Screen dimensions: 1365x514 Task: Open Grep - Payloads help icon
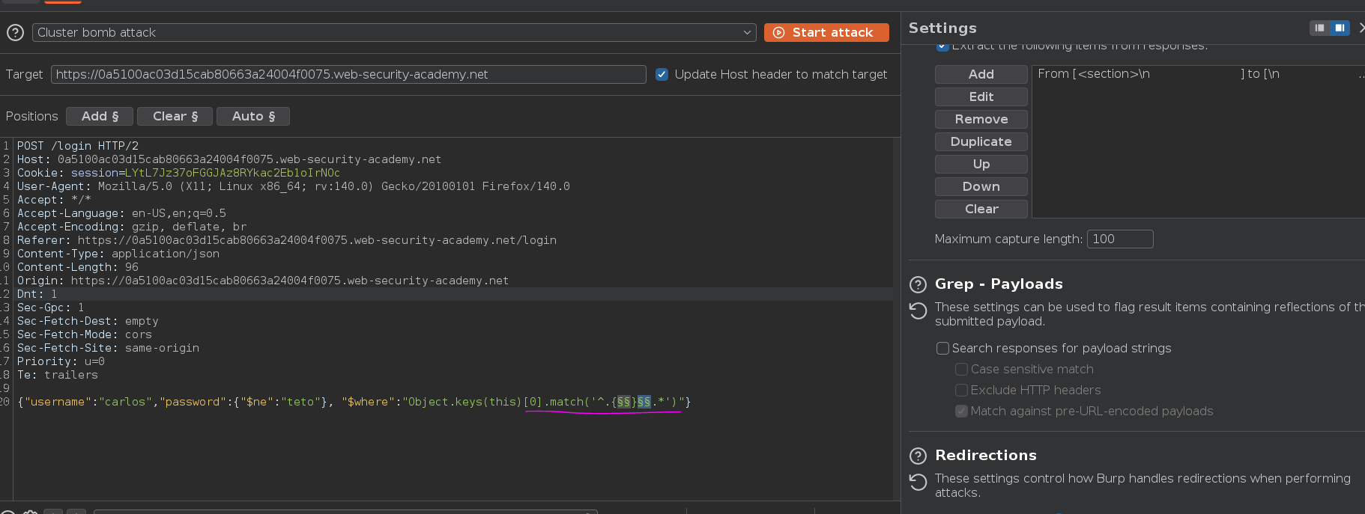pyautogui.click(x=918, y=284)
